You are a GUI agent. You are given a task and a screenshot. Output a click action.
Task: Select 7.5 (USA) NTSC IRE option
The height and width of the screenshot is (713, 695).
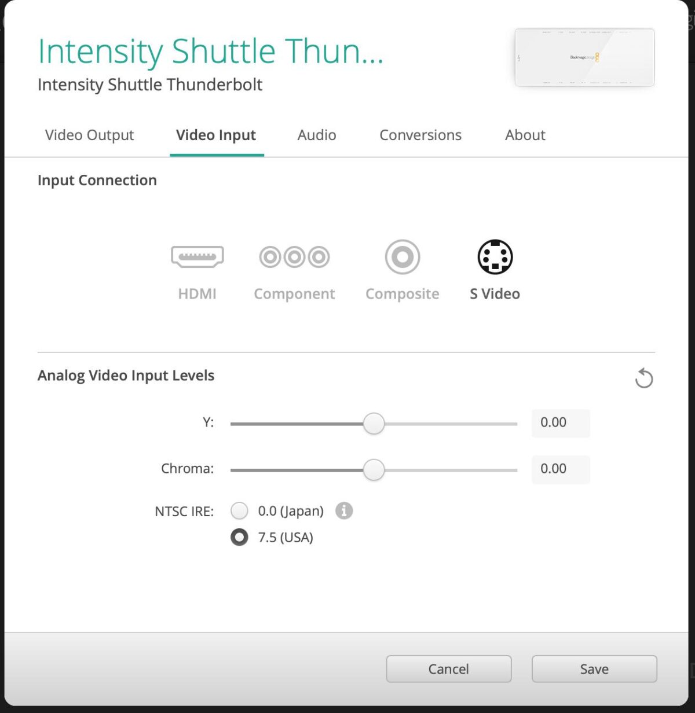click(239, 537)
